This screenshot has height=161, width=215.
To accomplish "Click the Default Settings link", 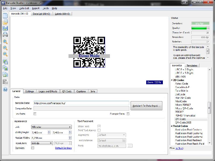I will point(63,148).
